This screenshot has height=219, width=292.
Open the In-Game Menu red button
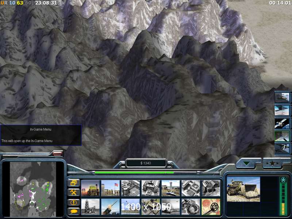[58, 154]
